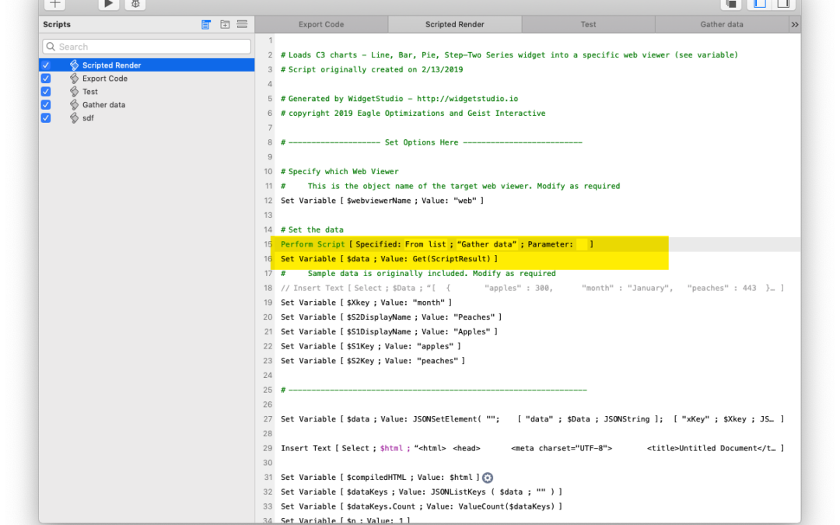This screenshot has height=525, width=840.
Task: Select line 32 Set Variable $dataKeys
Action: pyautogui.click(x=422, y=492)
